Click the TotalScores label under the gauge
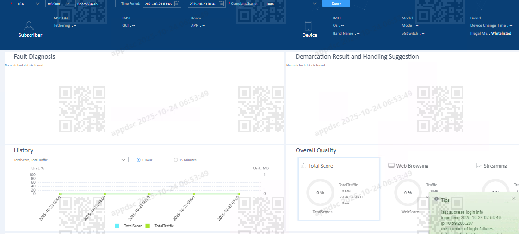Screen dimensions: 519x234 tap(322, 212)
